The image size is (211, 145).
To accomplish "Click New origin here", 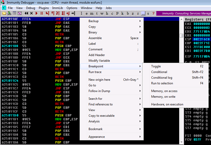I will point(112,80).
